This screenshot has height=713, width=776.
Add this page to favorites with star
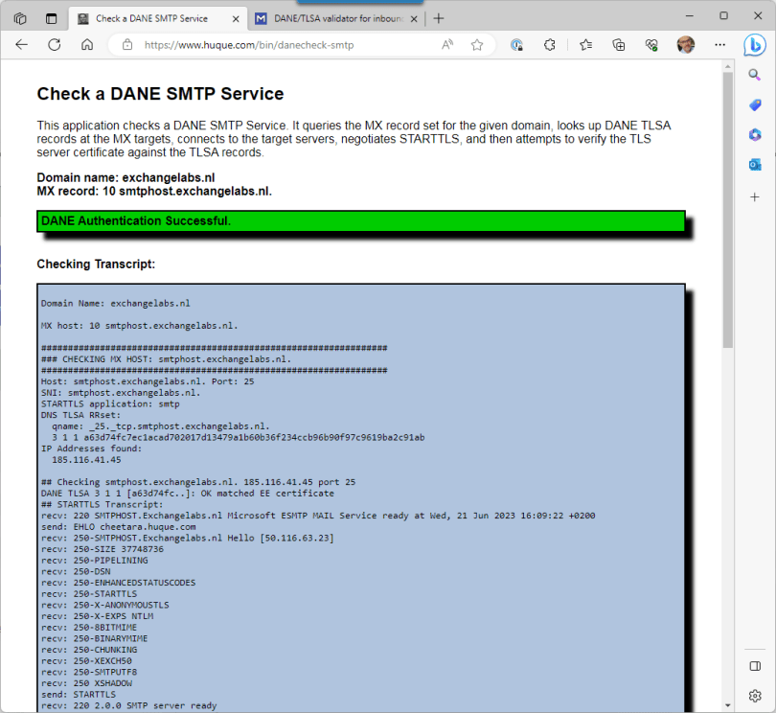pos(477,45)
